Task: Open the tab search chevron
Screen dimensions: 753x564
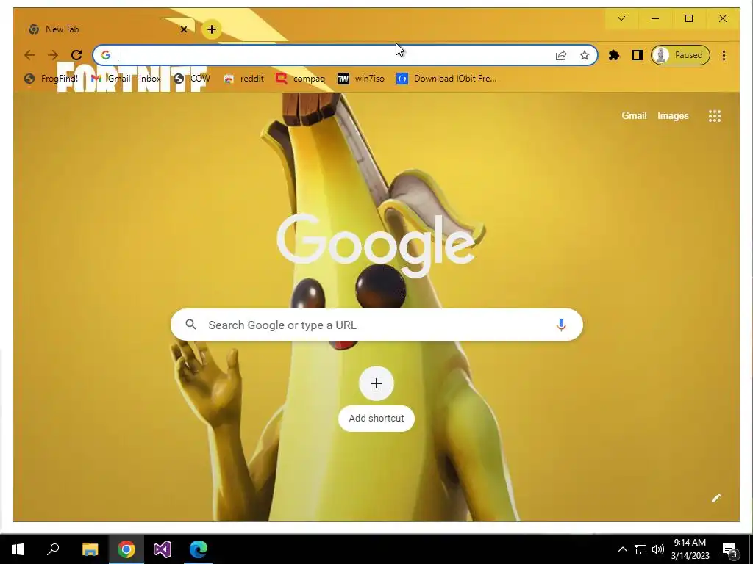Action: (621, 18)
